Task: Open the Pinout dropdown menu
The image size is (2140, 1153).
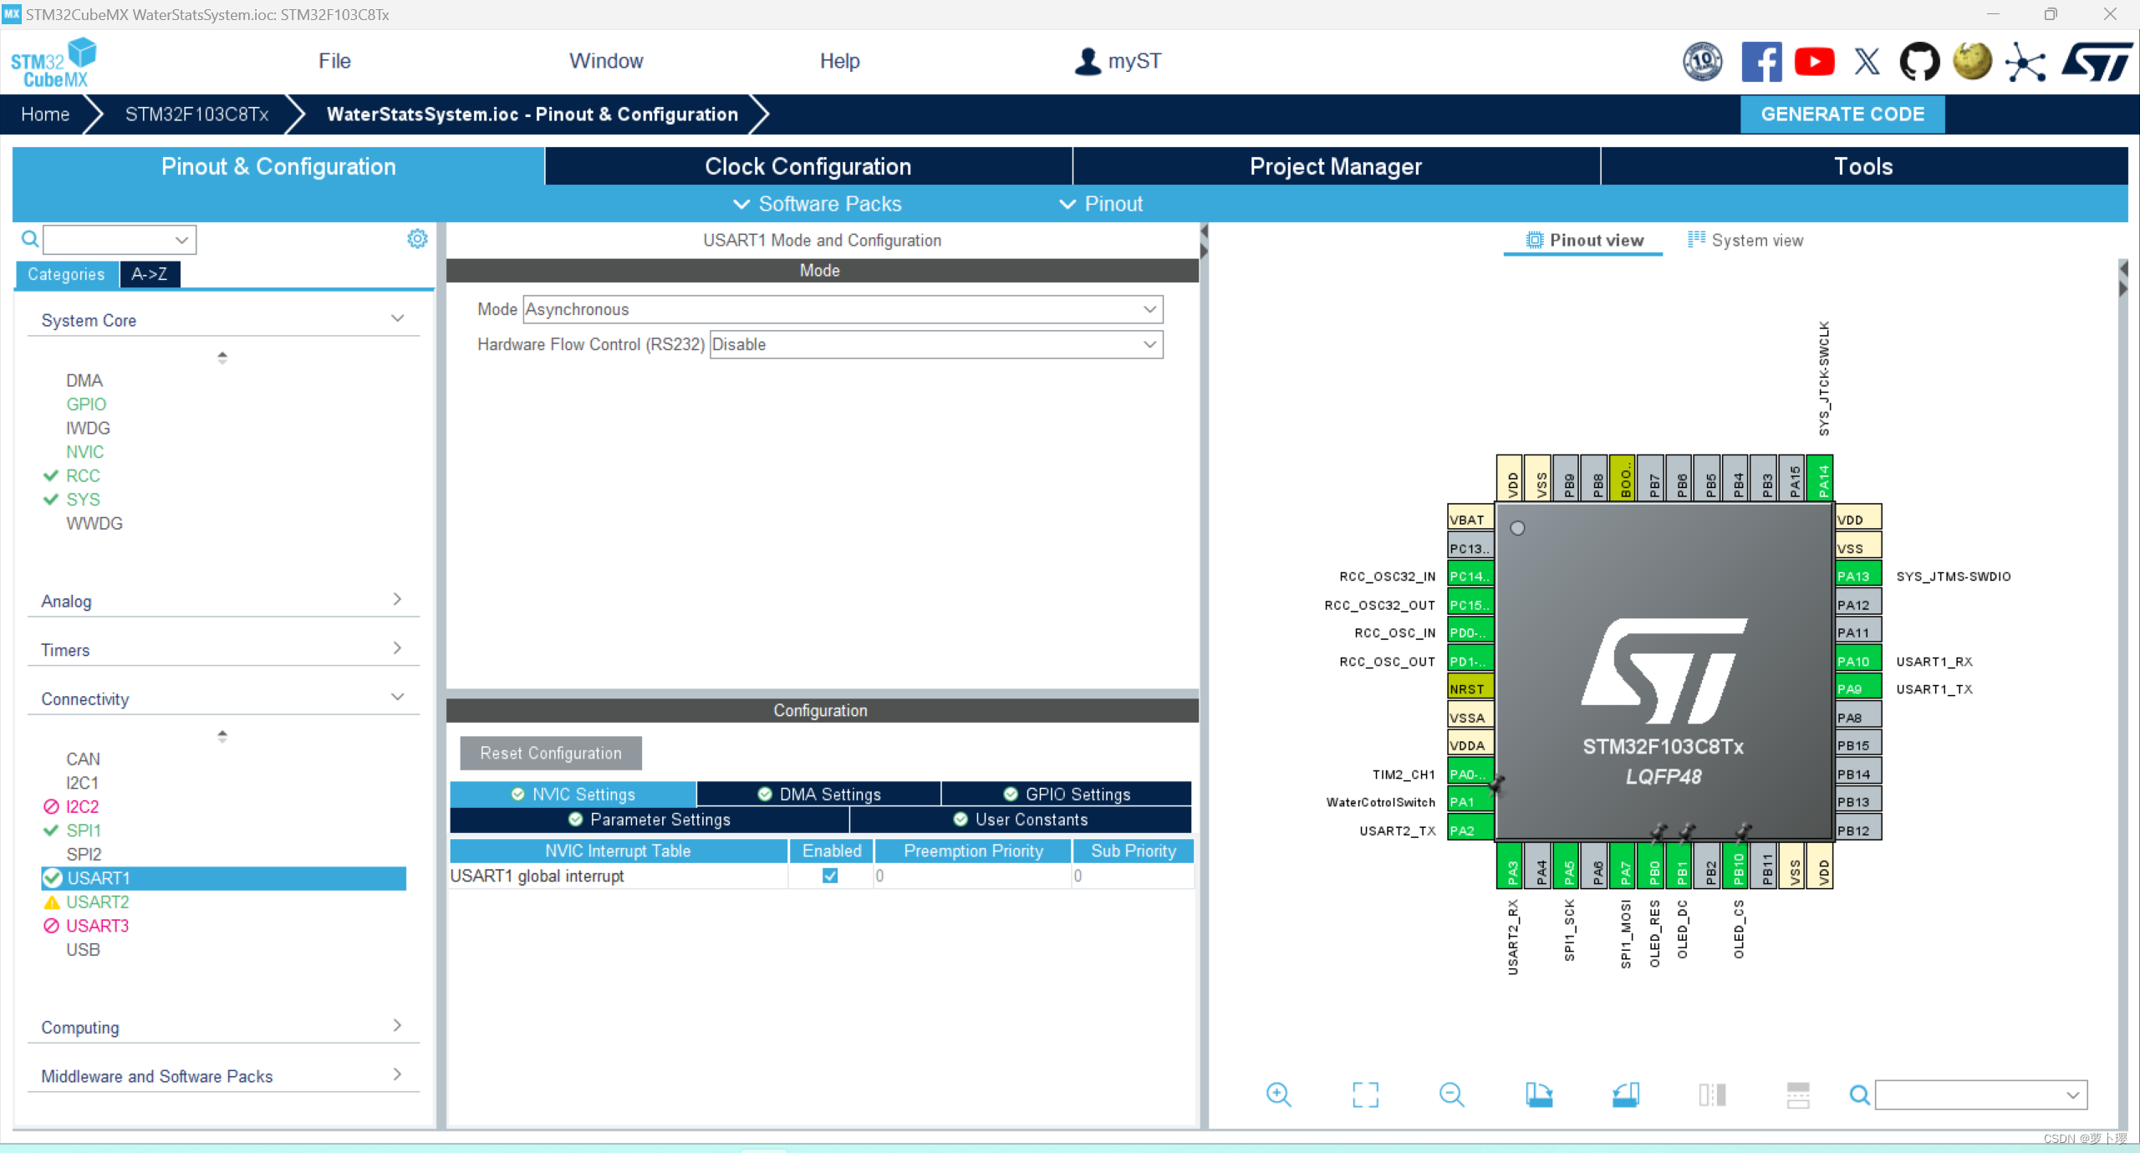Action: click(1101, 204)
